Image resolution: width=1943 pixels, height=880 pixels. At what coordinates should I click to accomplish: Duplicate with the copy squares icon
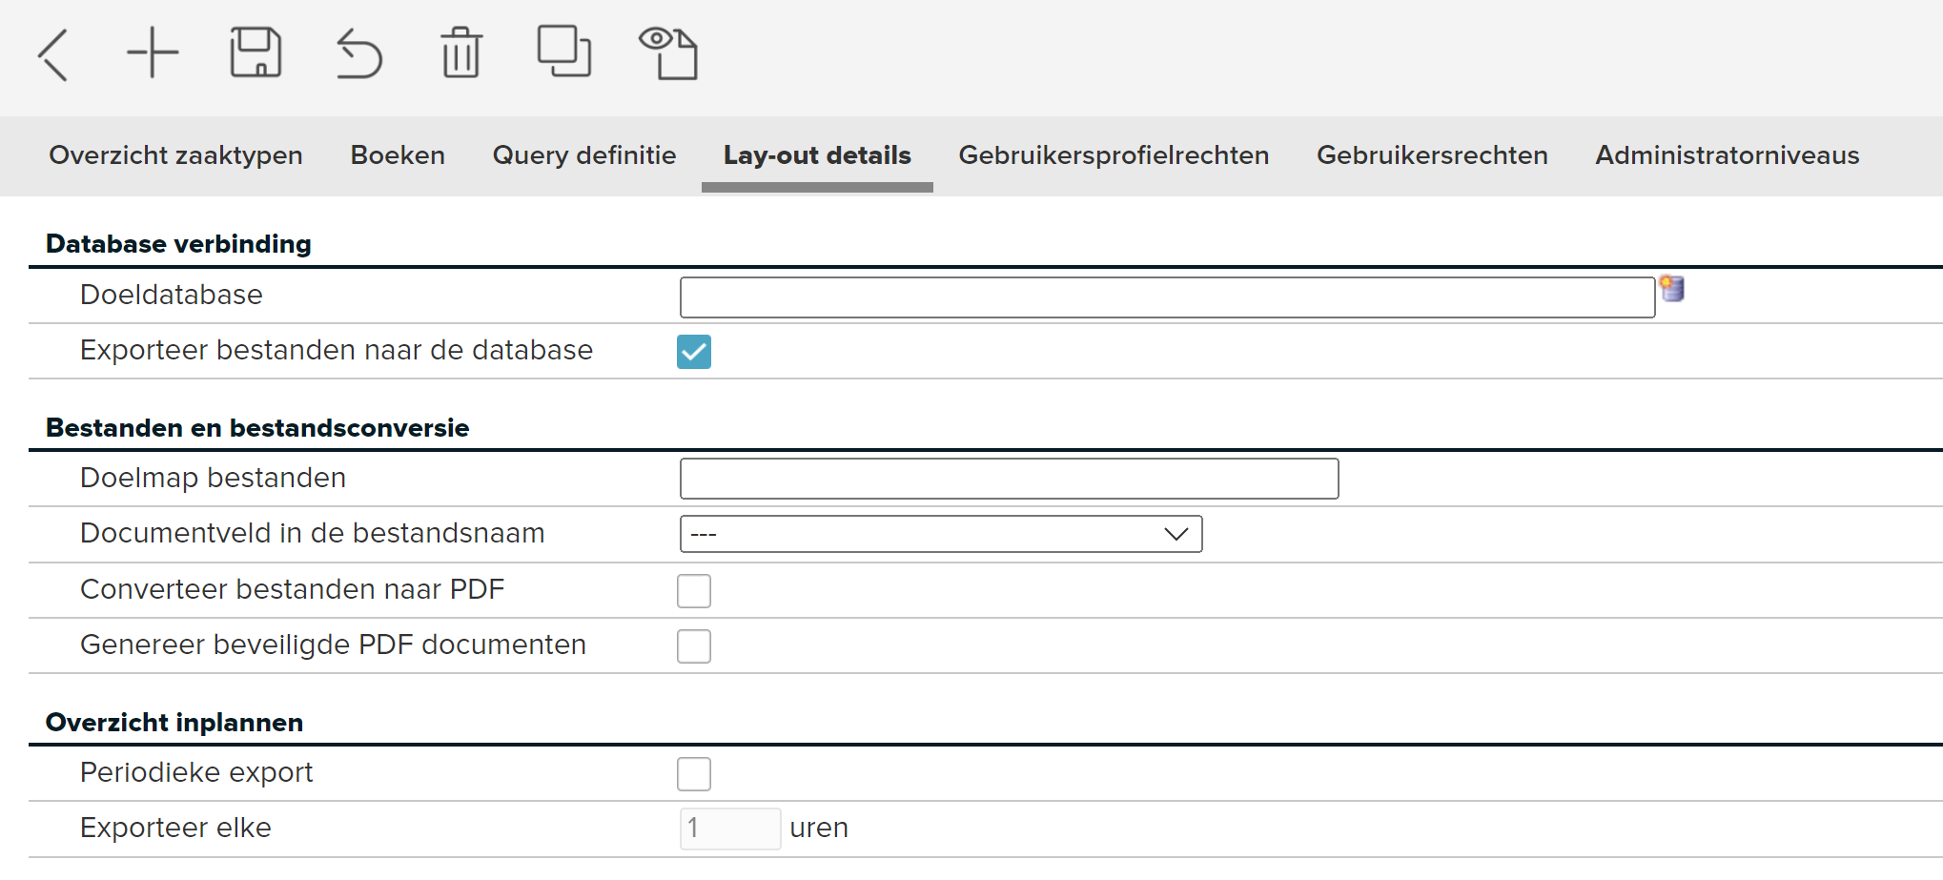tap(564, 51)
